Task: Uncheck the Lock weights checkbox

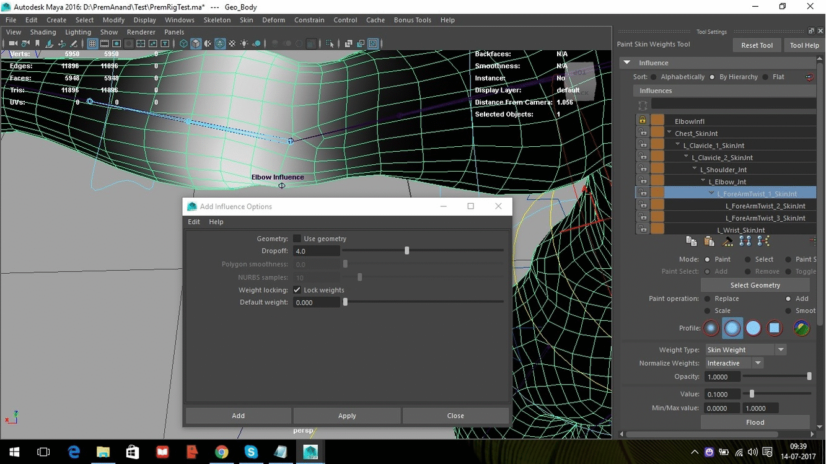Action: 297,290
